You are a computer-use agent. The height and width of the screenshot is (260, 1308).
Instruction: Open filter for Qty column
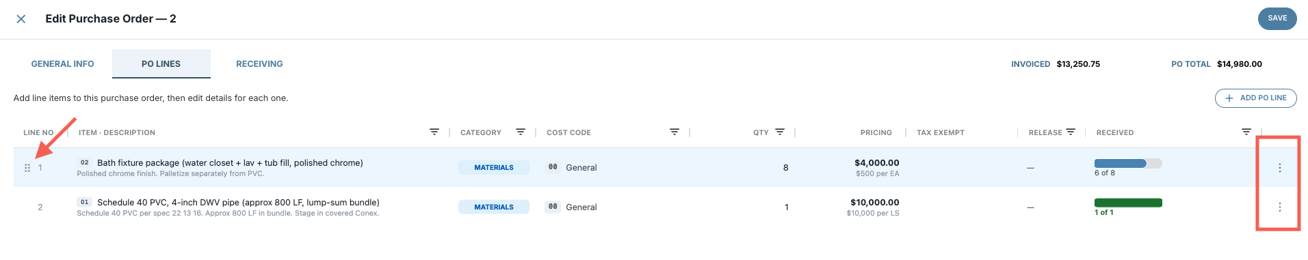point(780,132)
